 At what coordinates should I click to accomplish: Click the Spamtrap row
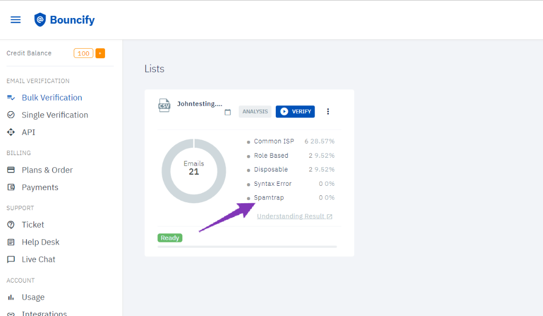291,198
